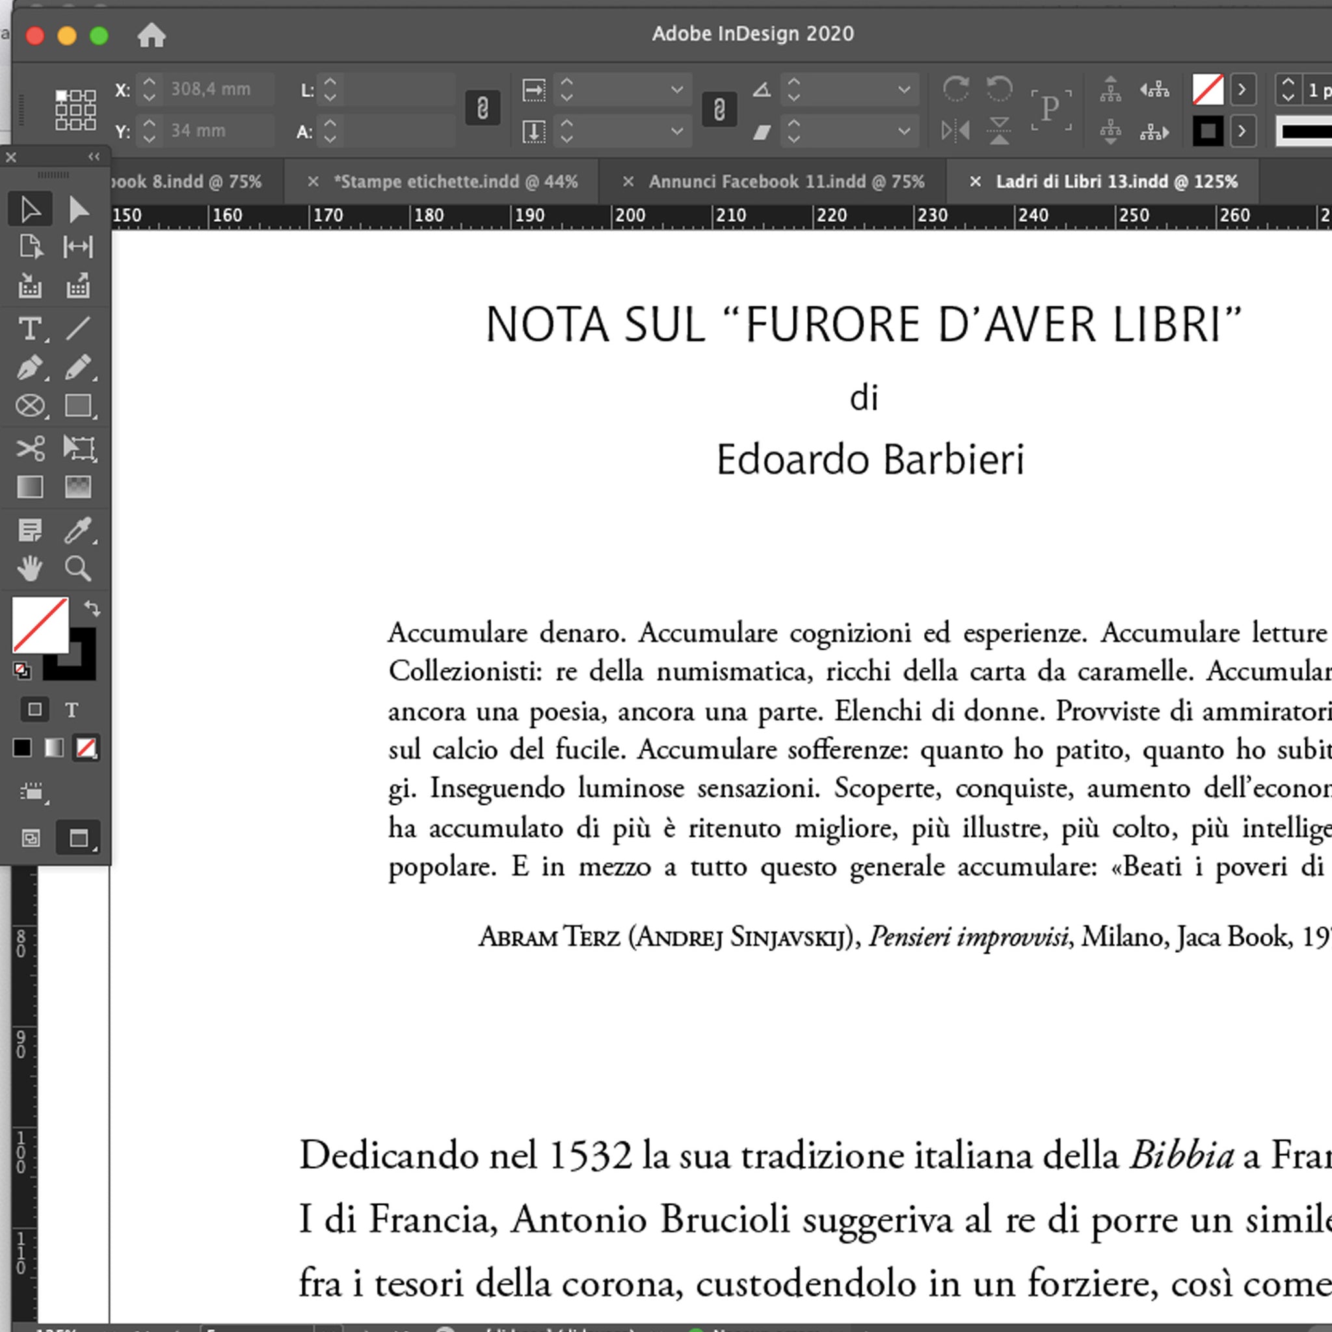Select the Page tool

31,246
